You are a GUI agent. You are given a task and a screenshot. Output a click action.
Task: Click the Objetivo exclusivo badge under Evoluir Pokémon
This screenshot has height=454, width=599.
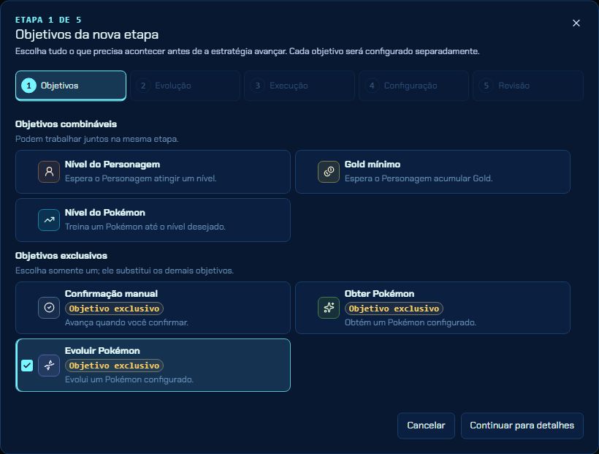114,366
